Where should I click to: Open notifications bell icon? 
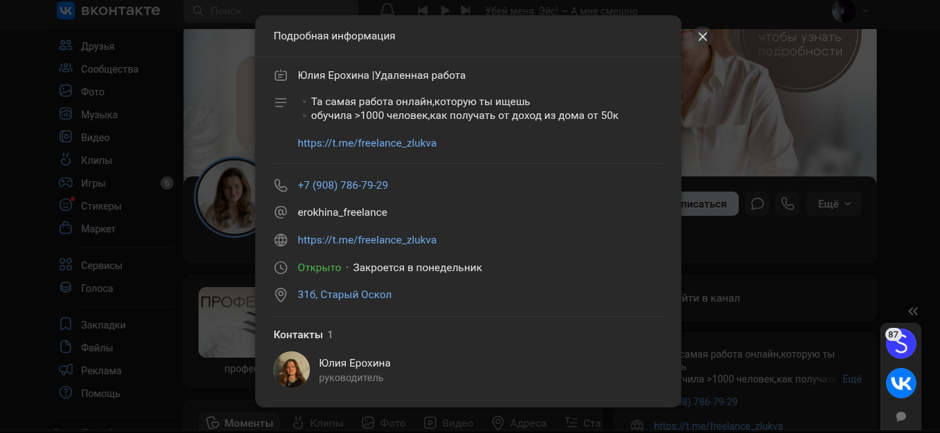pos(388,10)
